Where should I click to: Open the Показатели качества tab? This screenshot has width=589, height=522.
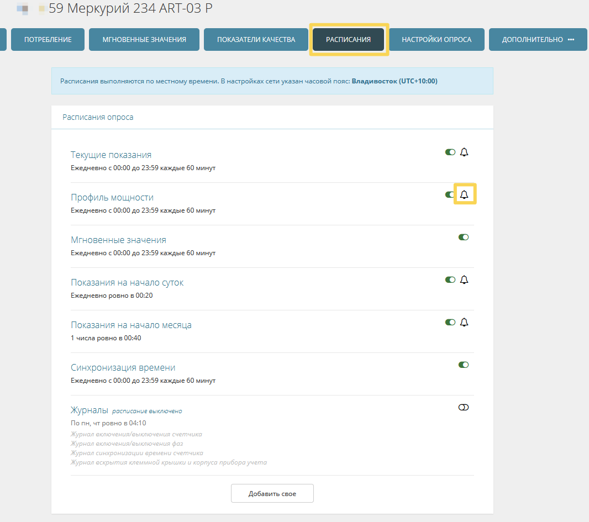[256, 39]
